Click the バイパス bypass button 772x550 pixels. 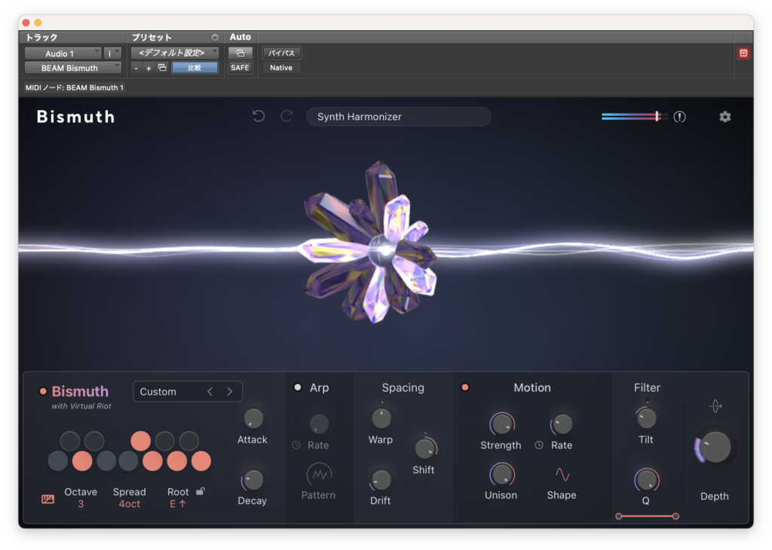(x=282, y=53)
